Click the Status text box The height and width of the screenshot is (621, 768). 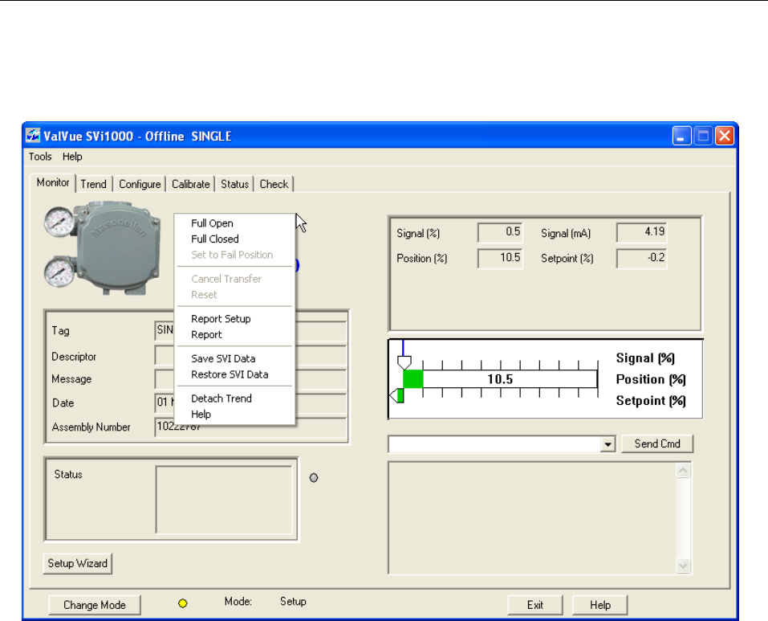tap(225, 500)
